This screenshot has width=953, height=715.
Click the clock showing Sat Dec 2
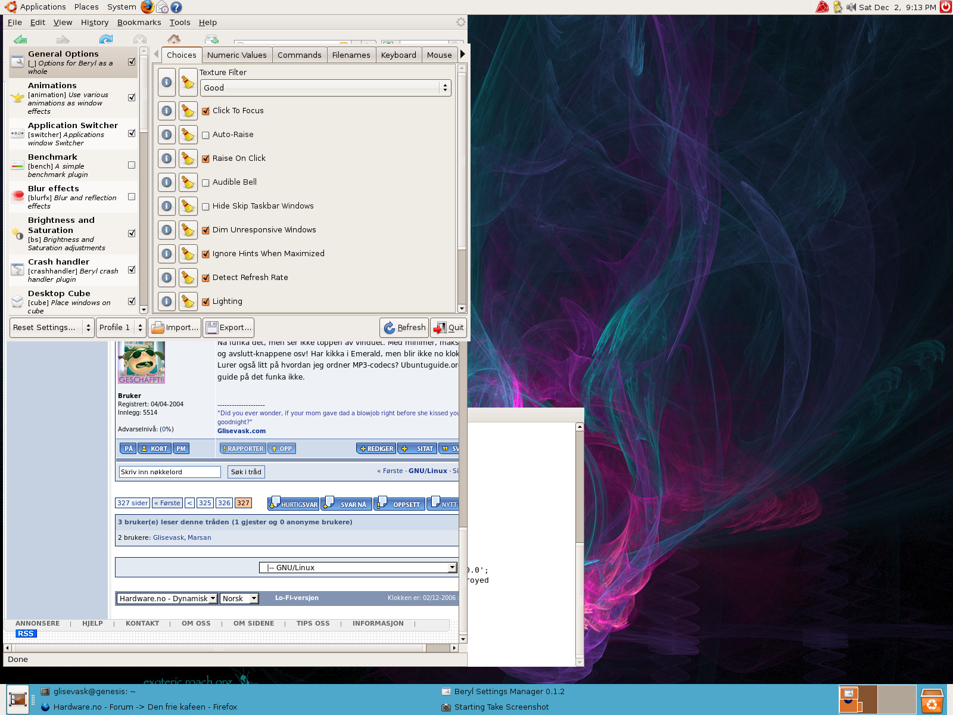(x=898, y=7)
